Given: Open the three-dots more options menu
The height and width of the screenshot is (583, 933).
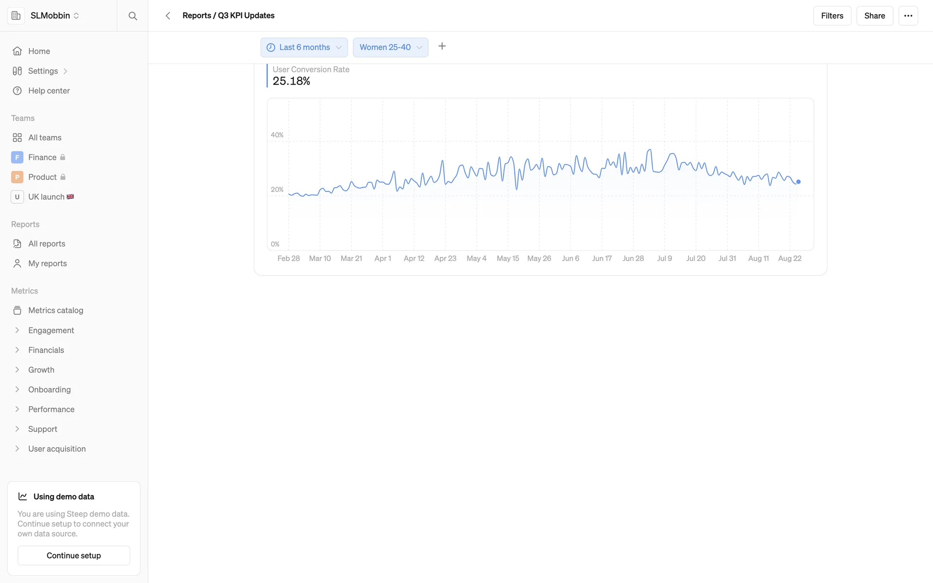Looking at the screenshot, I should [x=908, y=16].
